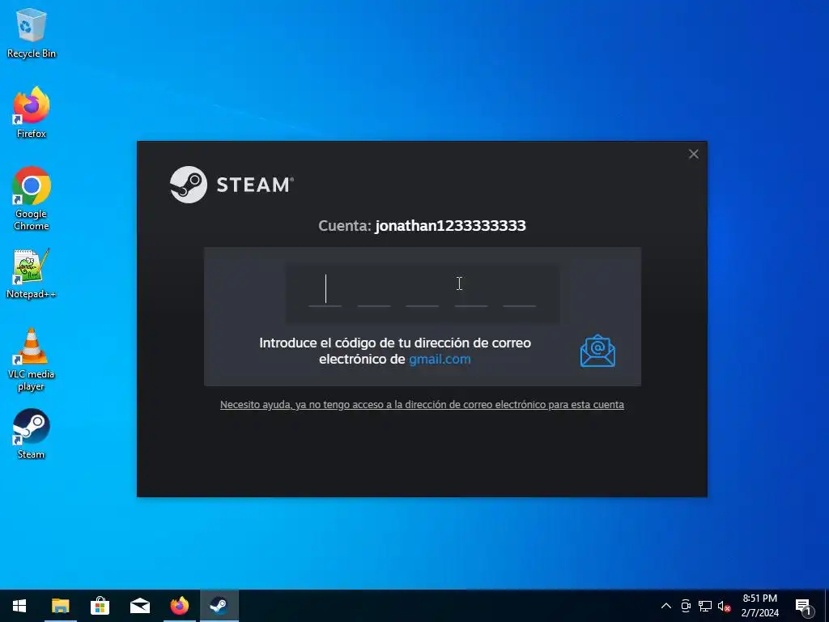This screenshot has width=829, height=622.
Task: Click Meet Now tray icon
Action: point(686,606)
